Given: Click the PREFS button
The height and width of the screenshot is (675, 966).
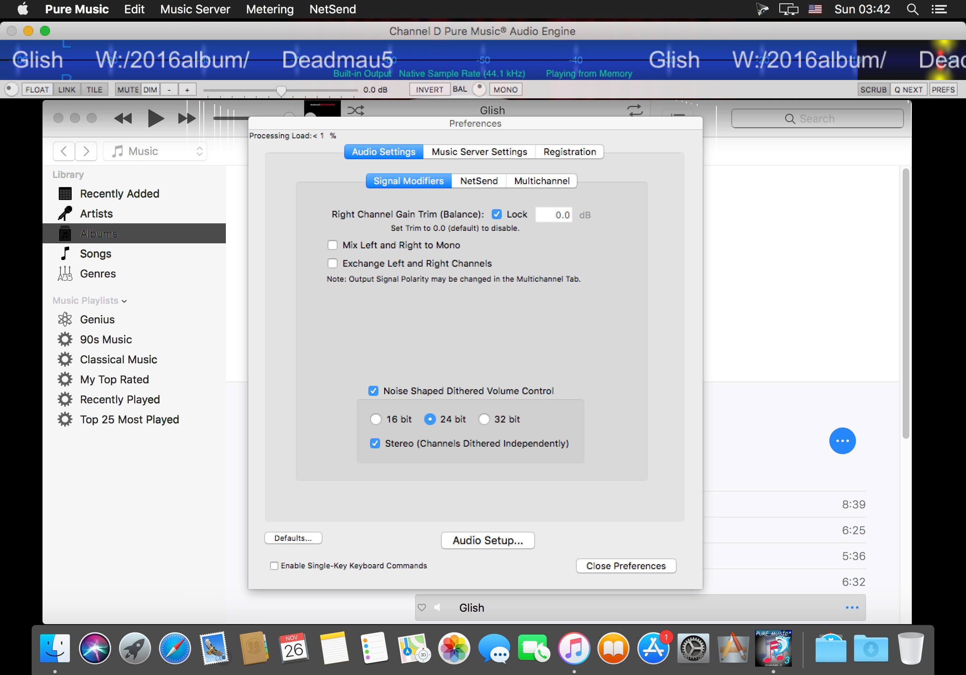Looking at the screenshot, I should 943,90.
